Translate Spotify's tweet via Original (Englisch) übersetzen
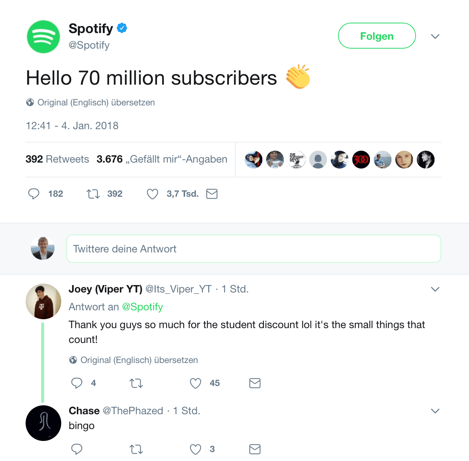This screenshot has width=469, height=461. 96,102
